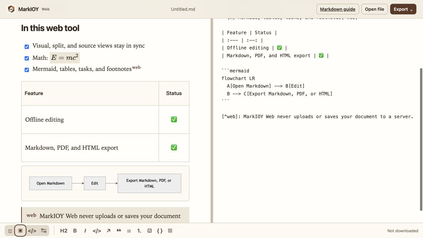This screenshot has width=423, height=238.
Task: Click the MarkIOY logo icon
Action: coord(11,9)
